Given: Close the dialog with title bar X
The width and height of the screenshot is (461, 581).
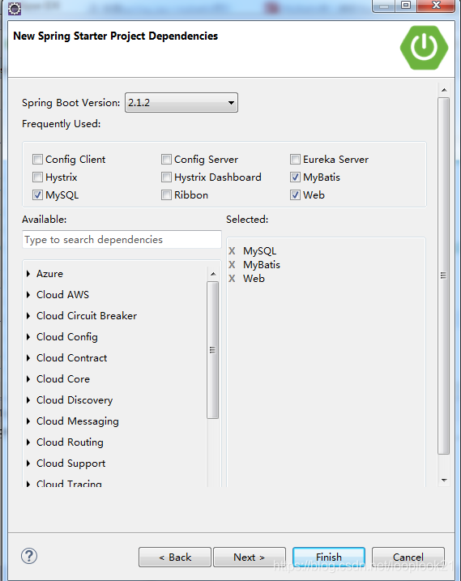Looking at the screenshot, I should click(436, 5).
